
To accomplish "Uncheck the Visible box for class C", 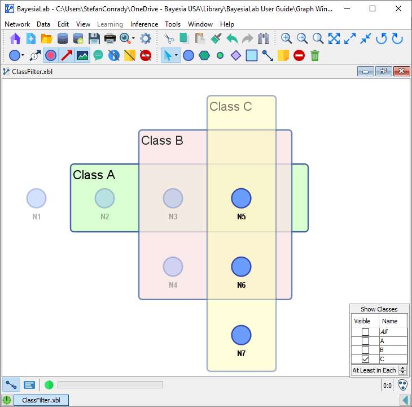I will 365,359.
